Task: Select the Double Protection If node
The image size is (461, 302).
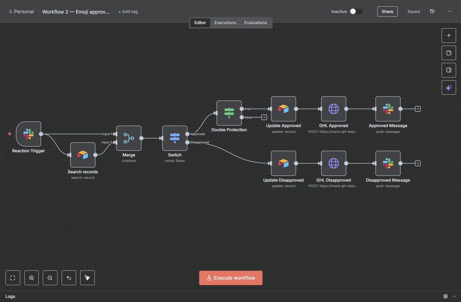Action: tap(229, 113)
